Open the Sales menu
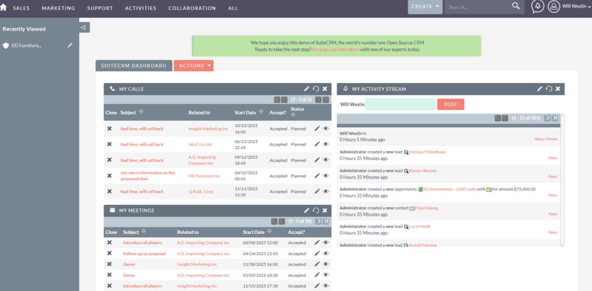 (21, 8)
